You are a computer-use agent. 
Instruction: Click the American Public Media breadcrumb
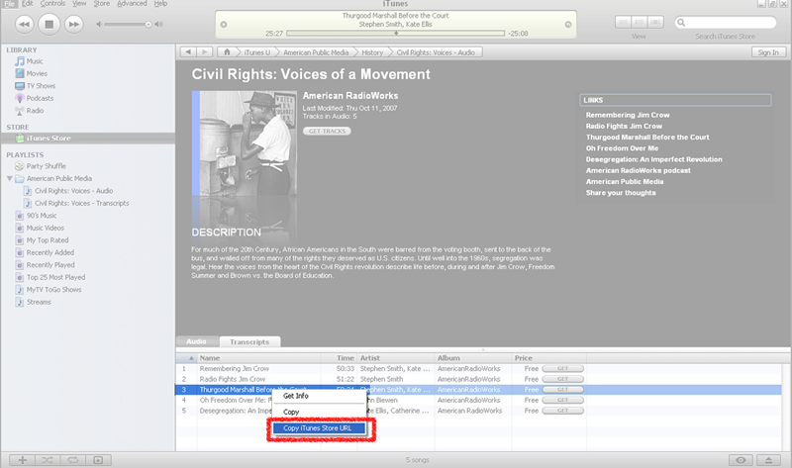point(316,52)
